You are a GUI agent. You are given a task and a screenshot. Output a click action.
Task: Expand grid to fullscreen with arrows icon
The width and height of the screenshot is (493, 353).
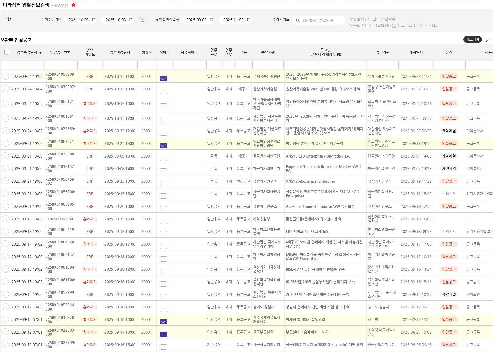tap(488, 40)
